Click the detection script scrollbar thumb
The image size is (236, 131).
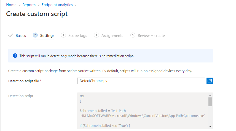210,102
